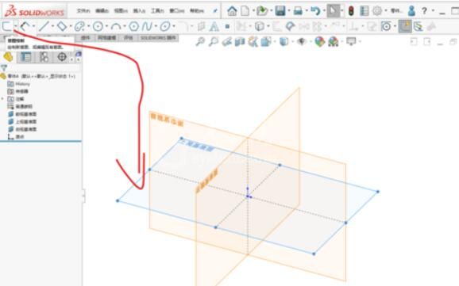Viewport: 459px width, 286px height.
Task: Open the Undo dropdown arrow
Action: 324,11
